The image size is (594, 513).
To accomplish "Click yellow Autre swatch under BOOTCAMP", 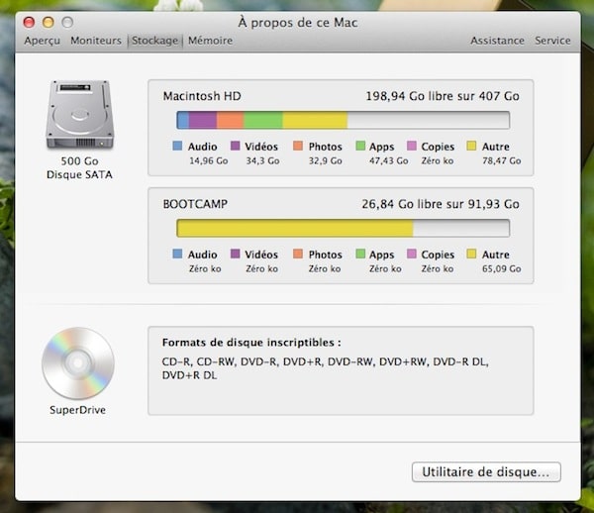I will (471, 254).
